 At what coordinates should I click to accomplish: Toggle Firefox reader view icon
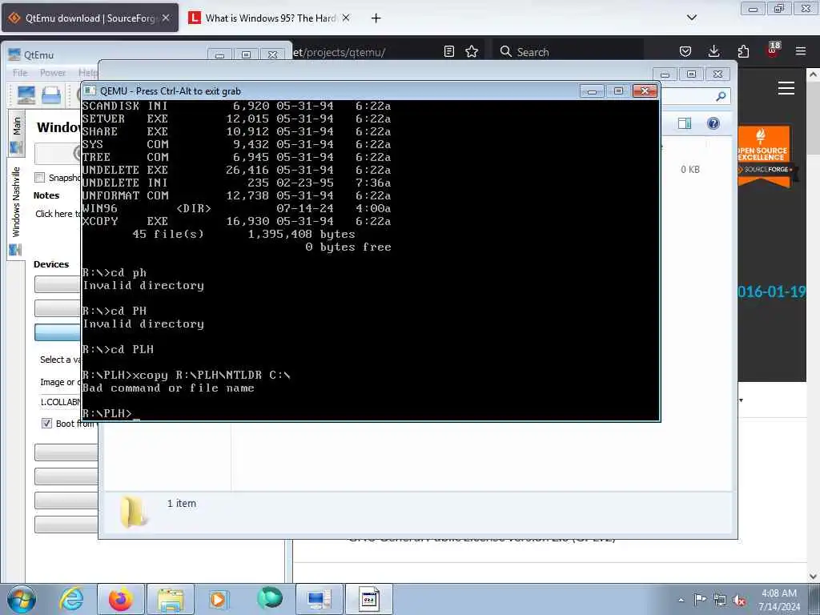[x=448, y=51]
